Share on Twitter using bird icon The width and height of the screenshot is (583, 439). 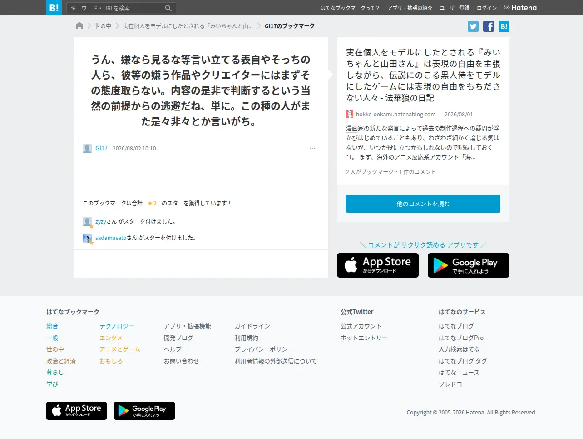(x=473, y=26)
